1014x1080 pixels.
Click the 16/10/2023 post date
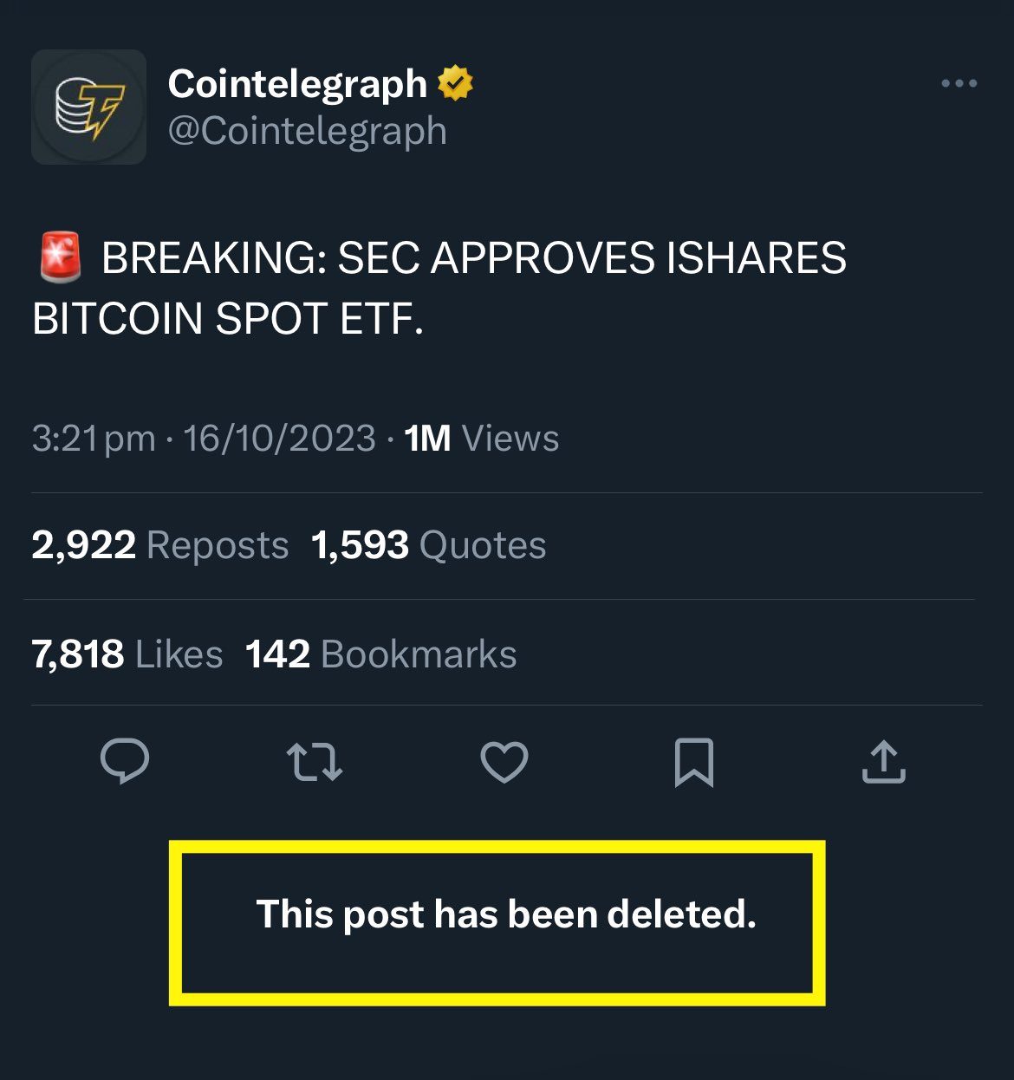(x=279, y=439)
